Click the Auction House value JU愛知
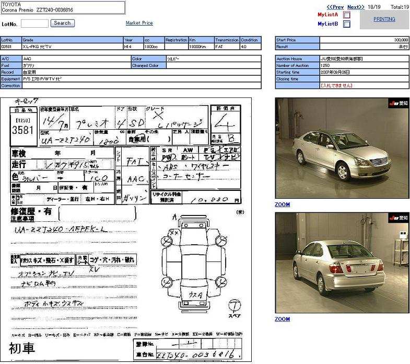Screen dimensions: 410x364 click(x=364, y=59)
